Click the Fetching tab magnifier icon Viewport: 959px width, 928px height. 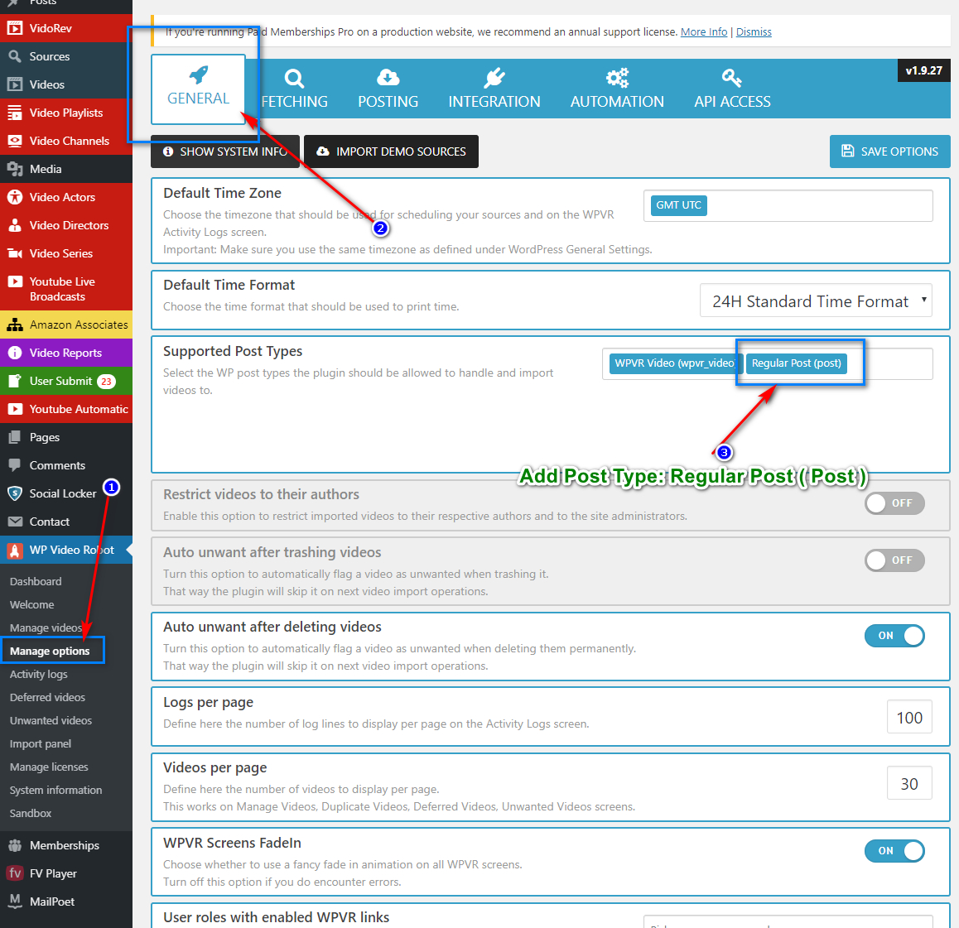294,79
